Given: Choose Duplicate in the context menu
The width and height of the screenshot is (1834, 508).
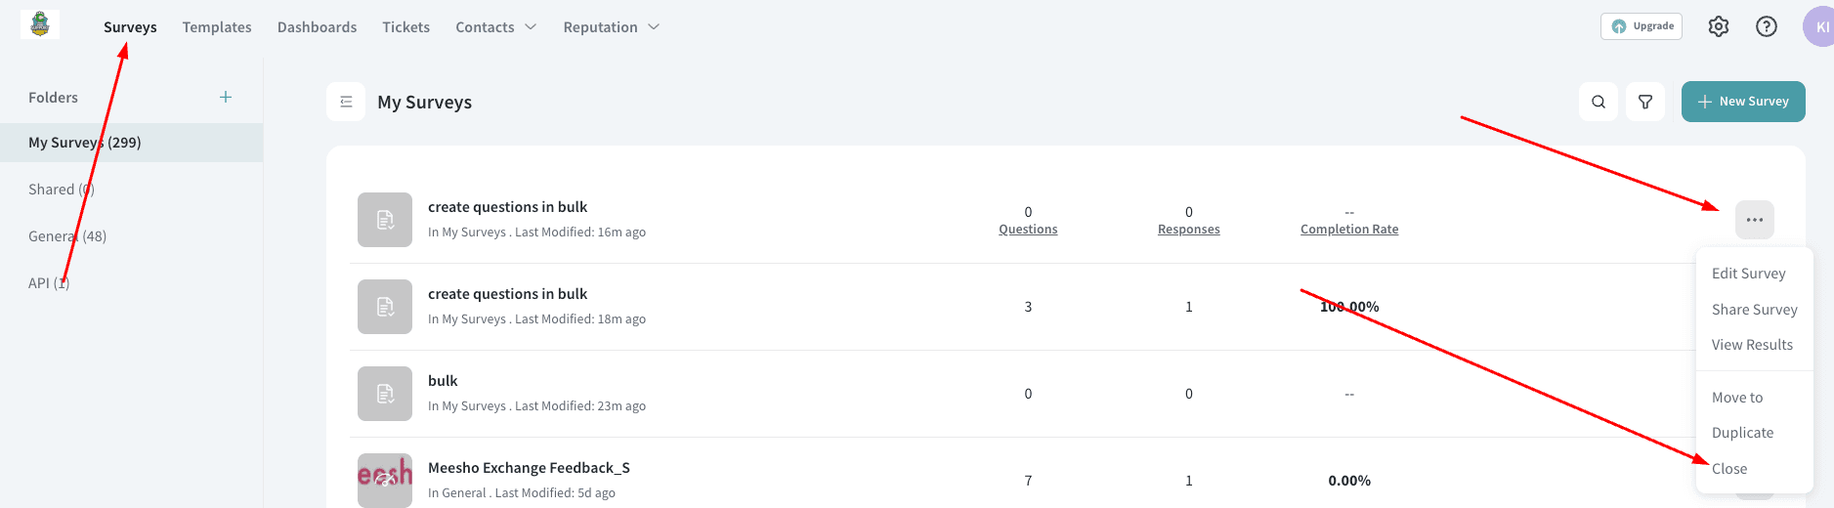Looking at the screenshot, I should 1742,433.
